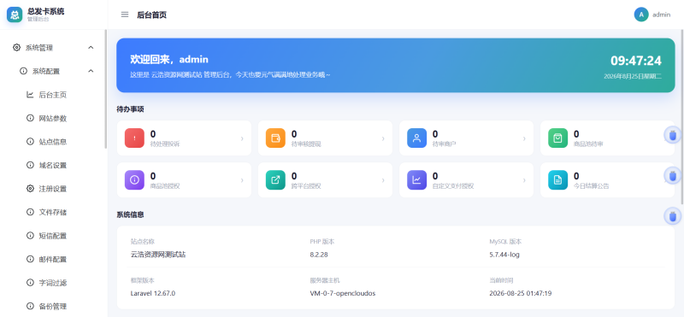Click the info icon beside 系统配置
Viewport: 684px width, 317px height.
24,71
